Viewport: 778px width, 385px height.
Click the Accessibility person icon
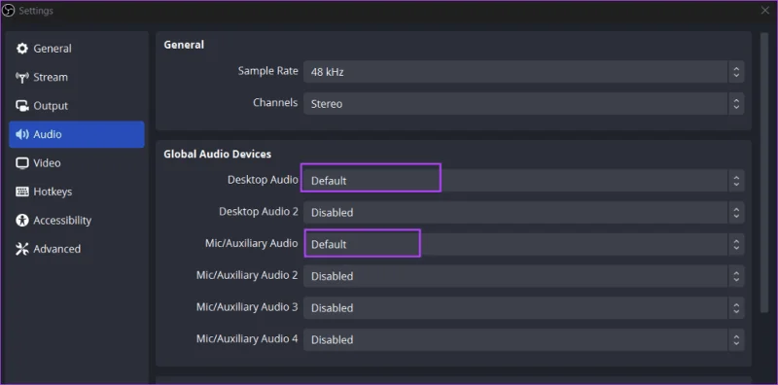tap(22, 221)
